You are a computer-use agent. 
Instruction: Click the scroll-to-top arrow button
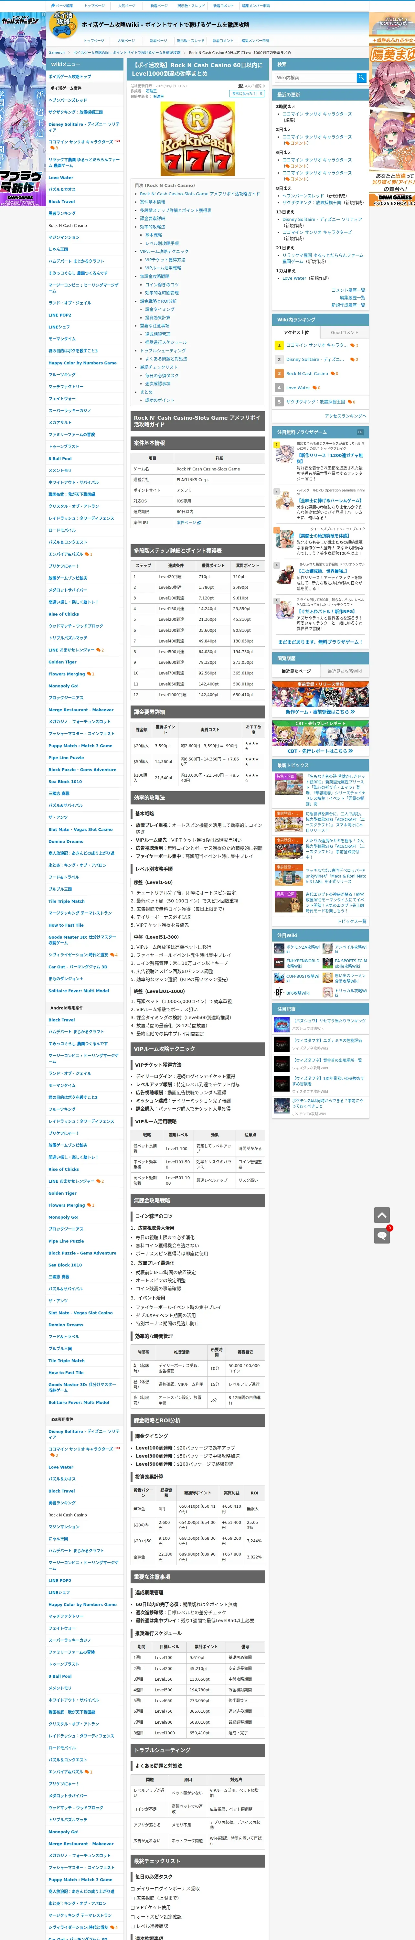tap(382, 1215)
